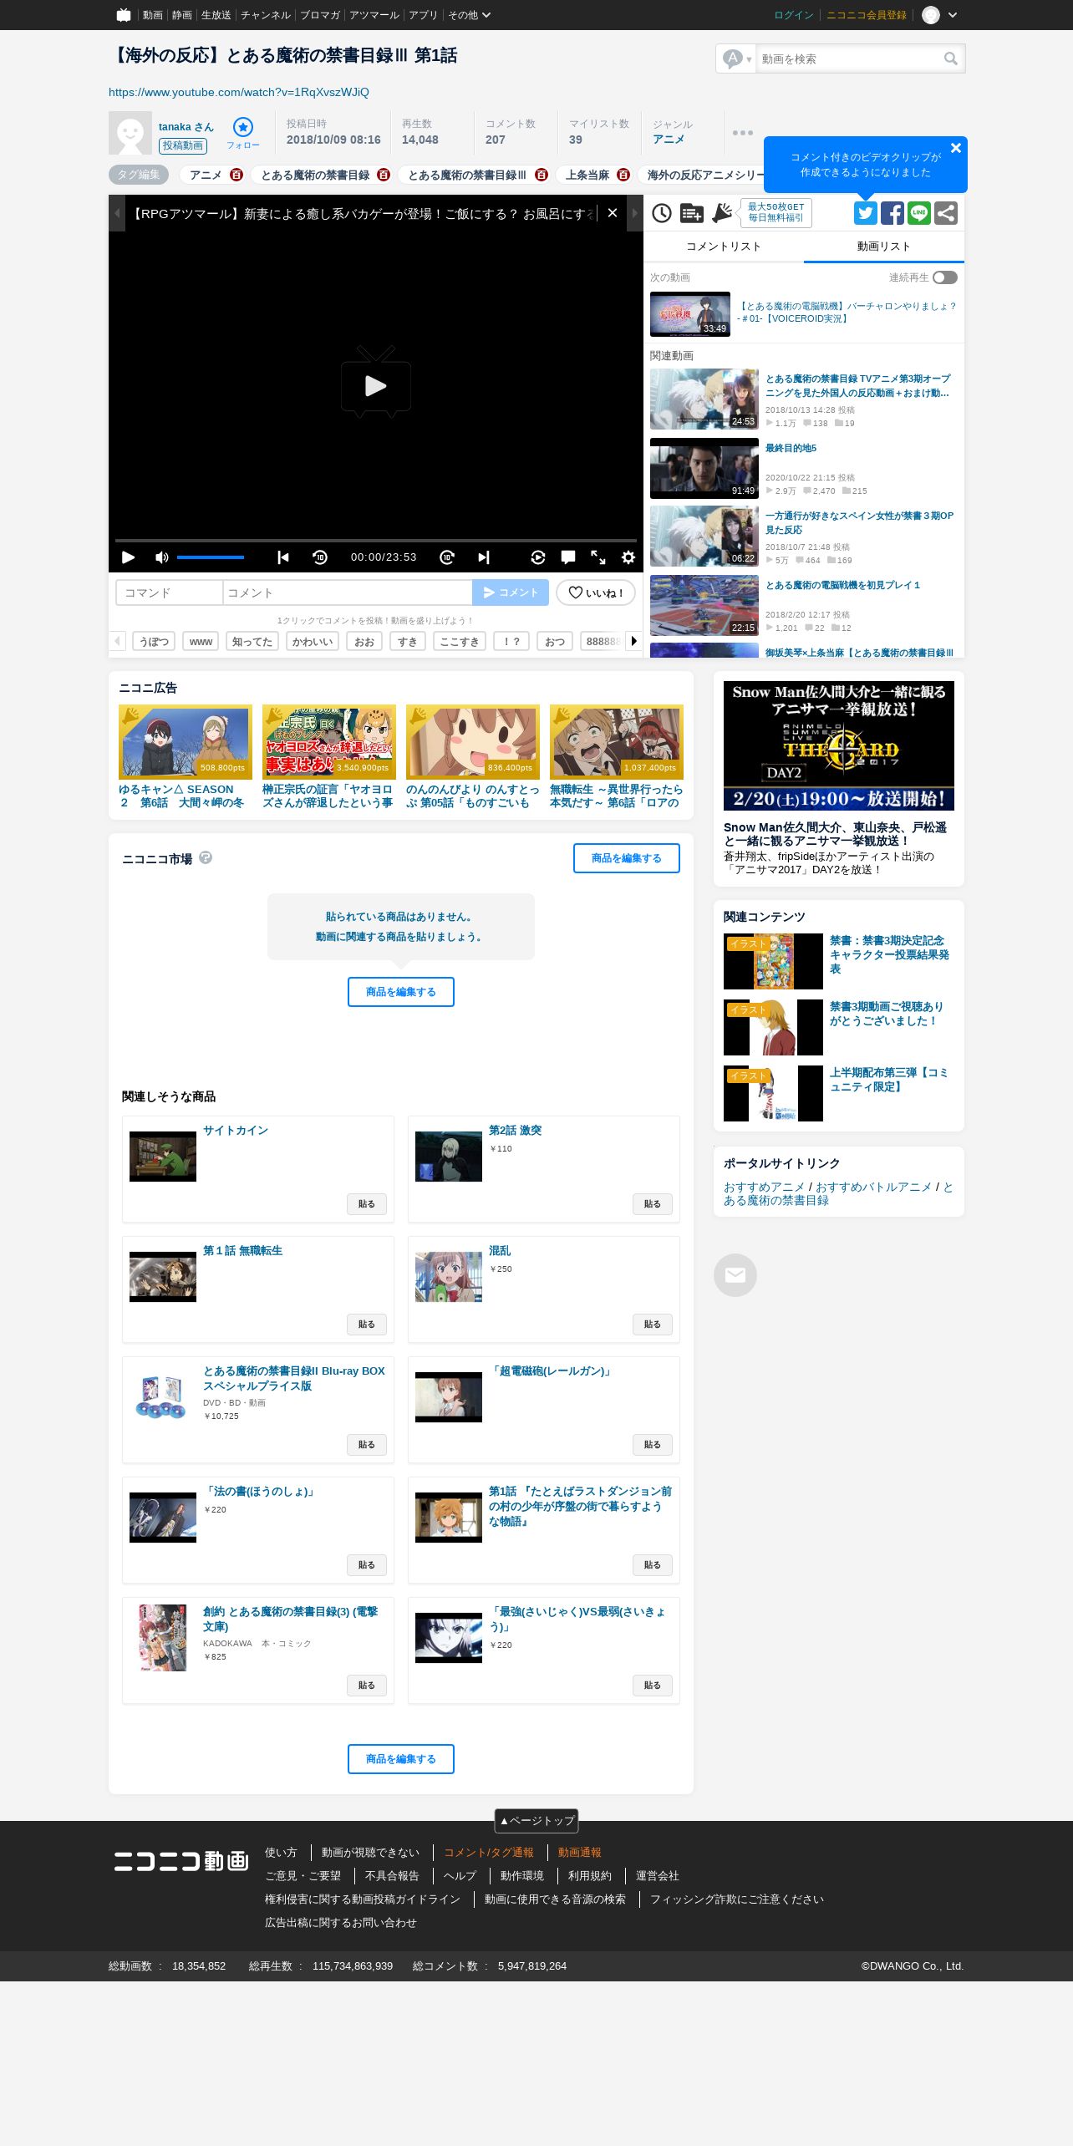Add video to mylist icon
1073x2146 pixels.
(x=691, y=213)
